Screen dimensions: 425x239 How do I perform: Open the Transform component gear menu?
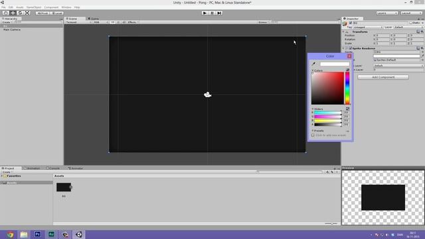tap(422, 32)
